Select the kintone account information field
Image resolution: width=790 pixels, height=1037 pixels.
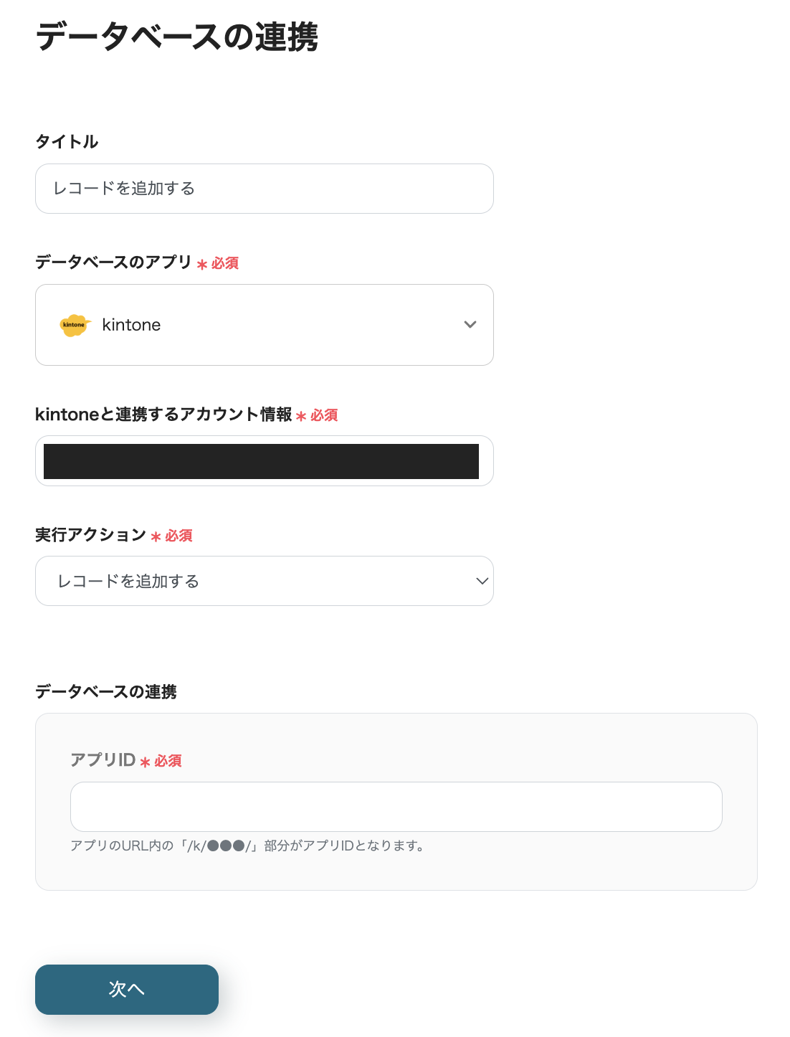coord(264,461)
